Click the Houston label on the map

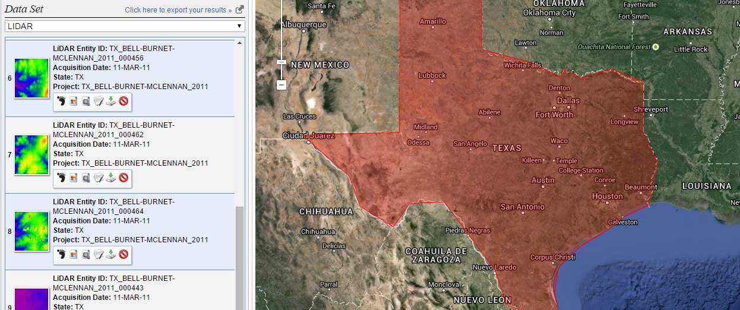coord(608,196)
